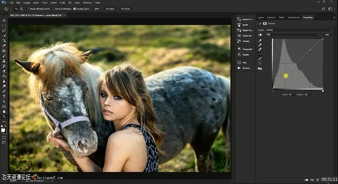Uncheck the Scrubby Zoom checkbox
Screen dimensions: 338x184
75,9
